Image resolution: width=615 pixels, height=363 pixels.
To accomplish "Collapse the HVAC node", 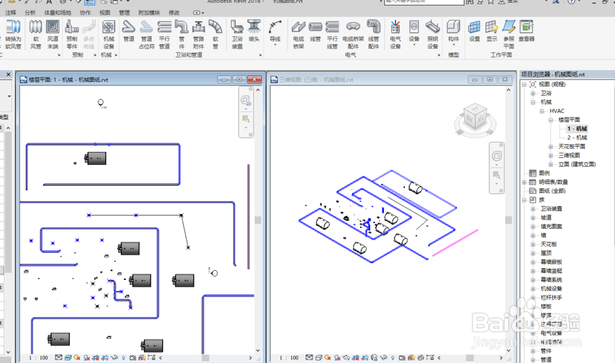I will click(542, 111).
